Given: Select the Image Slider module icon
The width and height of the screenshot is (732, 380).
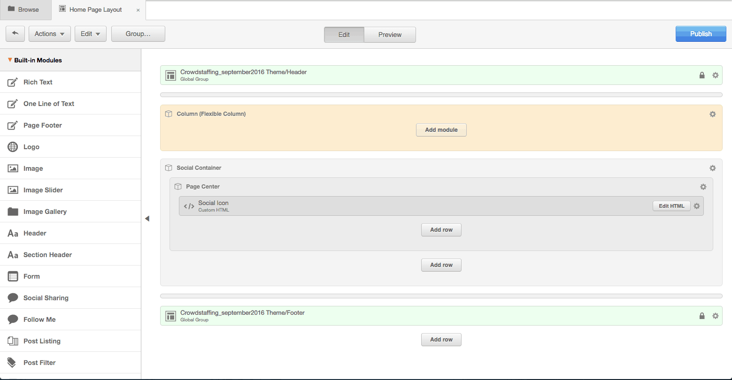Looking at the screenshot, I should pyautogui.click(x=13, y=190).
